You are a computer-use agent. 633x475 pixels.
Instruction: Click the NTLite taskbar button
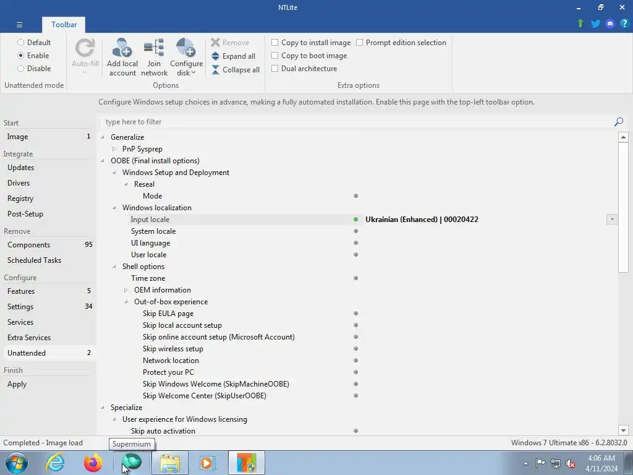coord(247,463)
